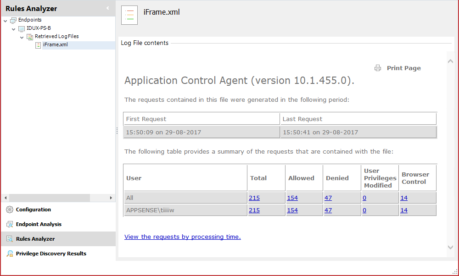Collapse the Rules Analyzer side panel
Viewport: 459px width, 276px height.
click(x=108, y=8)
